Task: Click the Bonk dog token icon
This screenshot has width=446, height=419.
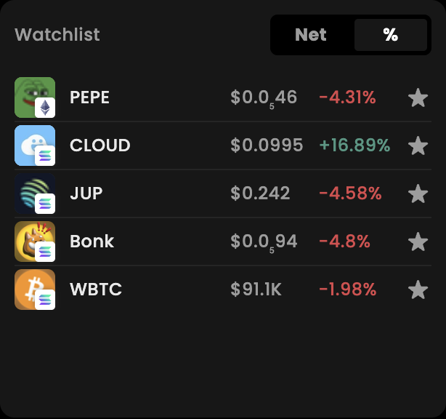Action: (x=33, y=241)
